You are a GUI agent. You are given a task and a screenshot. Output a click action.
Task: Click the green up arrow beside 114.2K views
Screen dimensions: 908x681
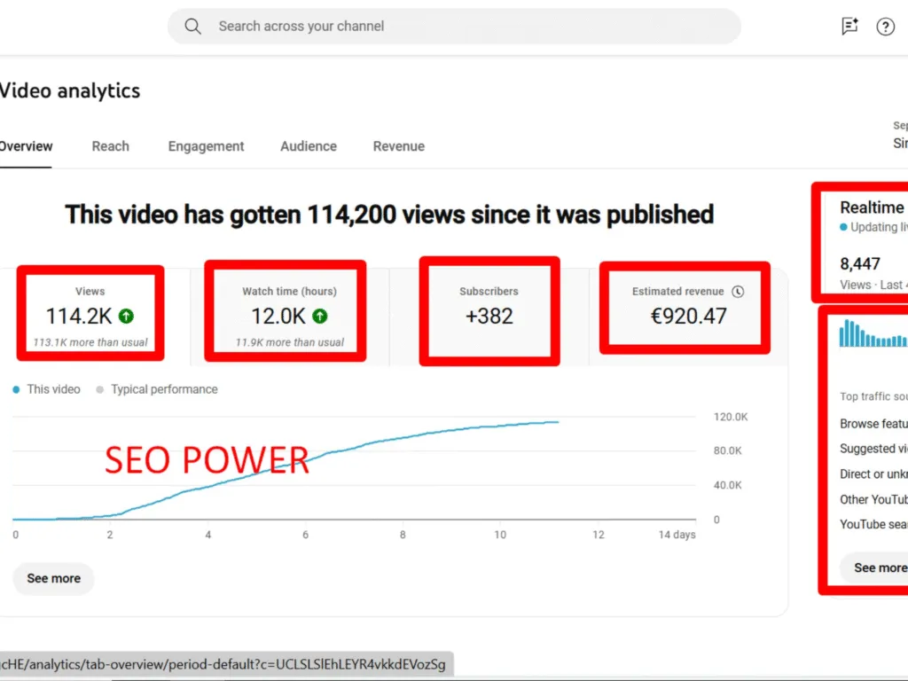point(127,317)
